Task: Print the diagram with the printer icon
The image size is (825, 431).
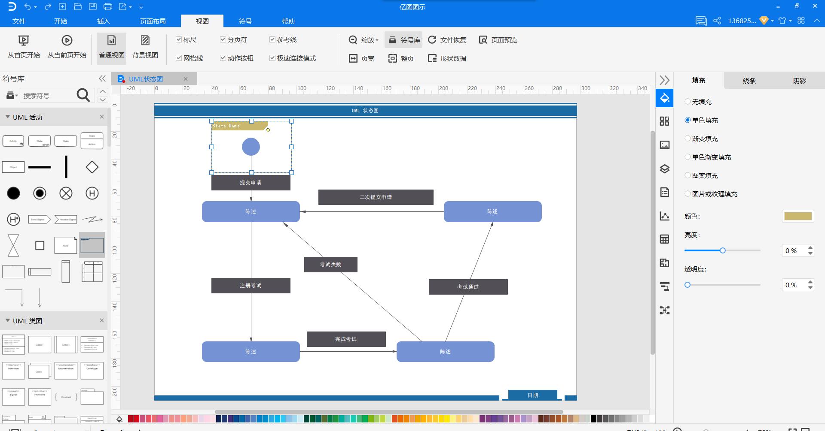Action: tap(108, 7)
